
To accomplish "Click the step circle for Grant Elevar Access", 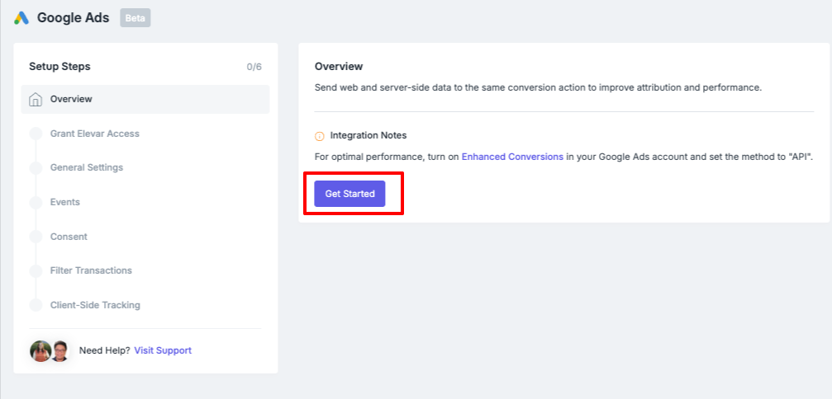I will (x=36, y=134).
